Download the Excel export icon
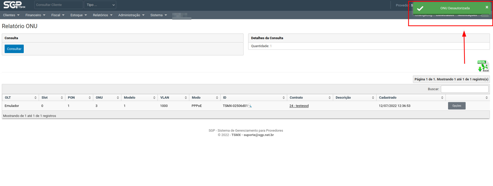 [483, 66]
